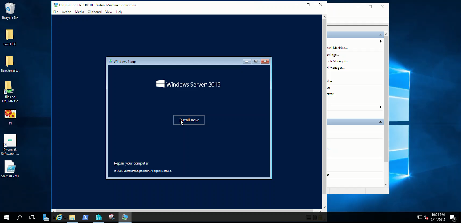
Task: Click scroll-down arrow of Hyper-V actions pane
Action: click(386, 185)
